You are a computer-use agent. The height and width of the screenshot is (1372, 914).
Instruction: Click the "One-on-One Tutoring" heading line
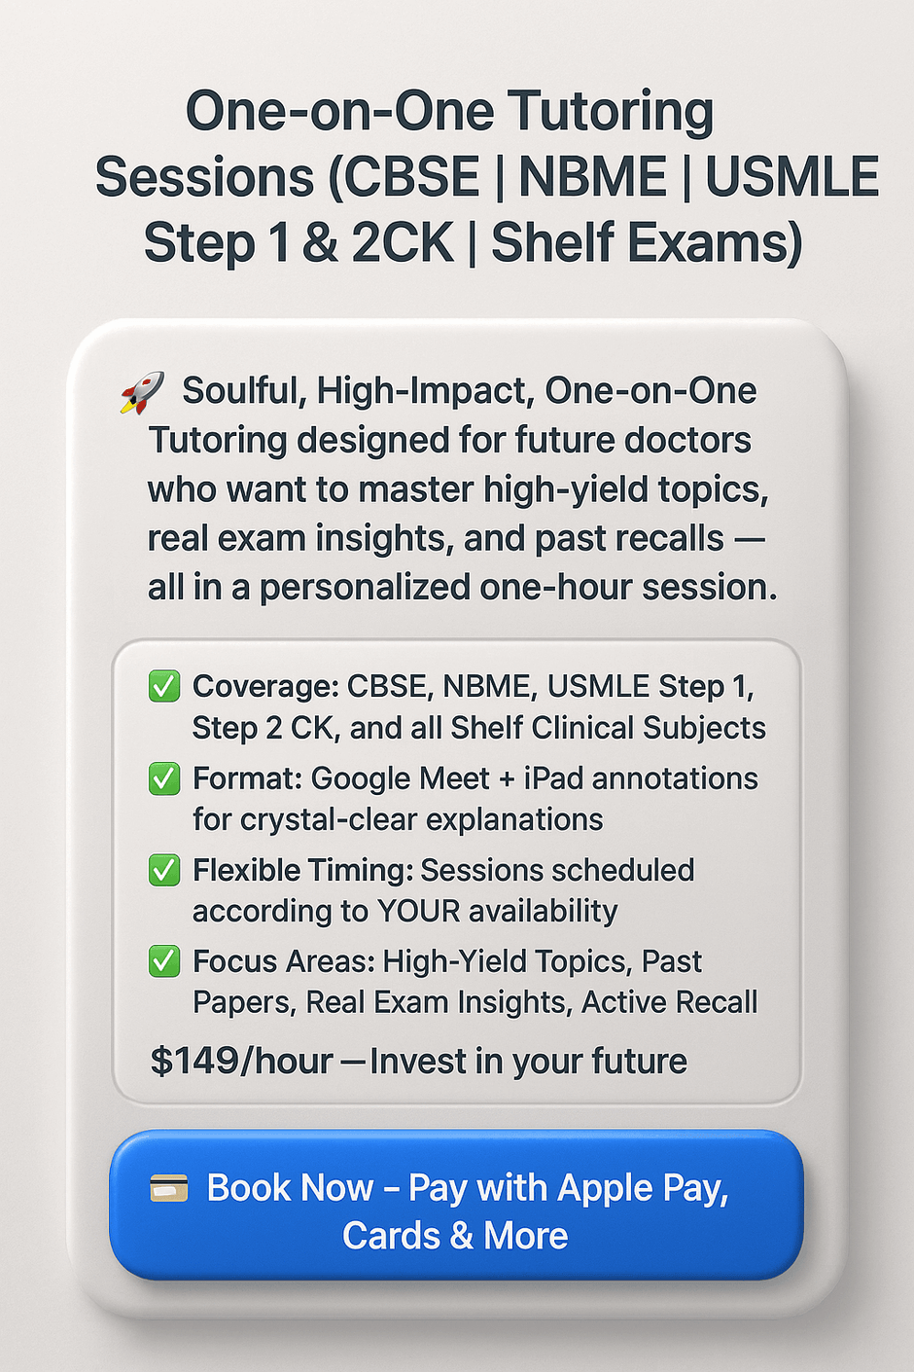449,111
